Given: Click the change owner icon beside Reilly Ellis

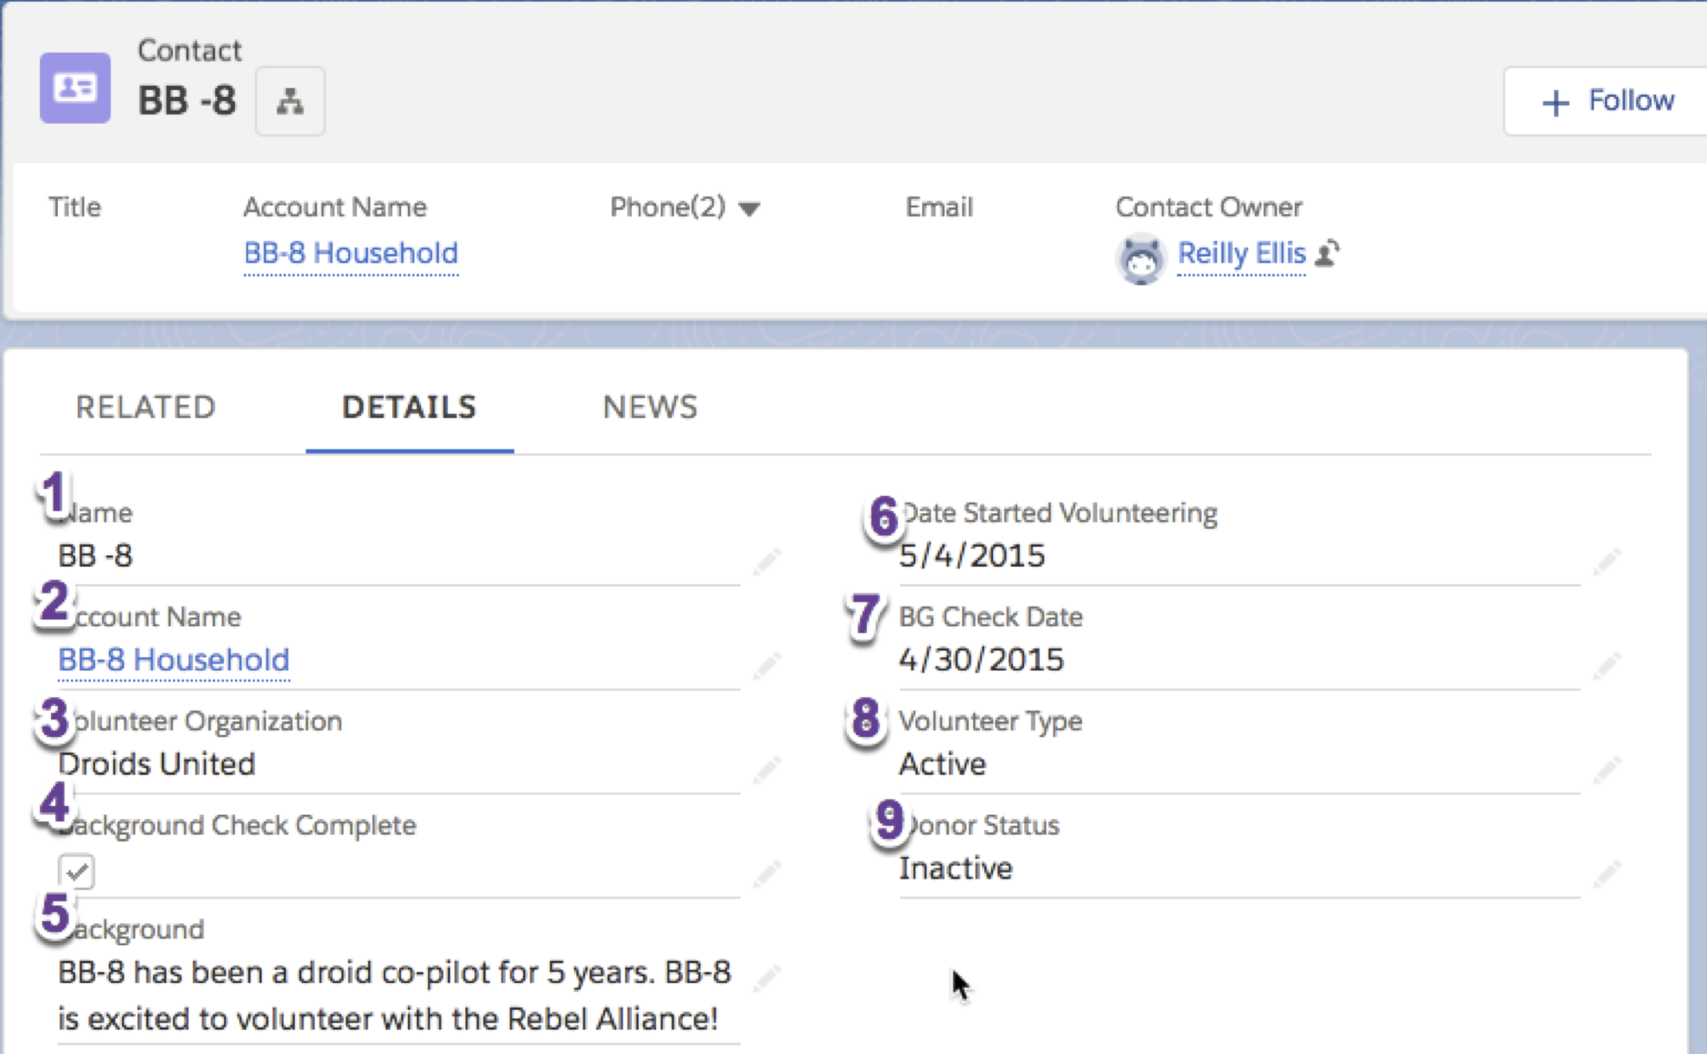Looking at the screenshot, I should 1328,253.
